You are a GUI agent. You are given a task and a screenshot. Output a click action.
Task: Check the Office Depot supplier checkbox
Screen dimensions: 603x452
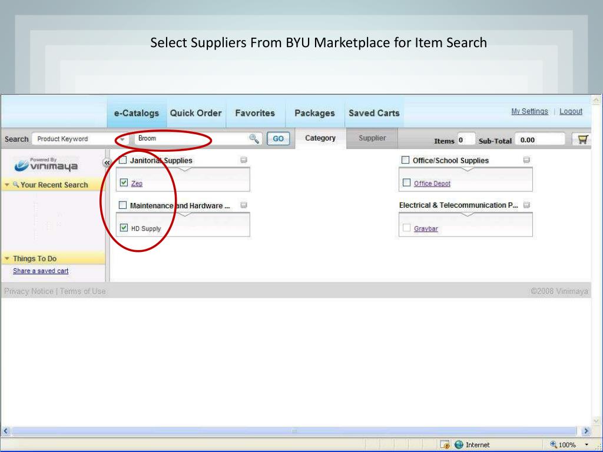click(406, 182)
